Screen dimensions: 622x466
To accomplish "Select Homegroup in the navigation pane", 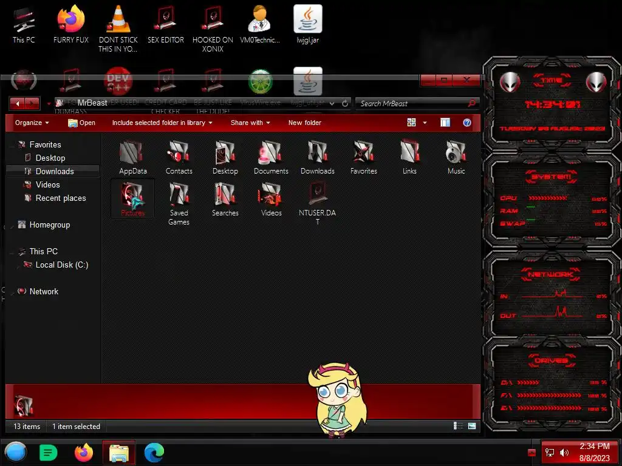I will click(50, 225).
